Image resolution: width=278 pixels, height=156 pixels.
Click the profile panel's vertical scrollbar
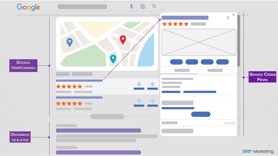[x=239, y=41]
